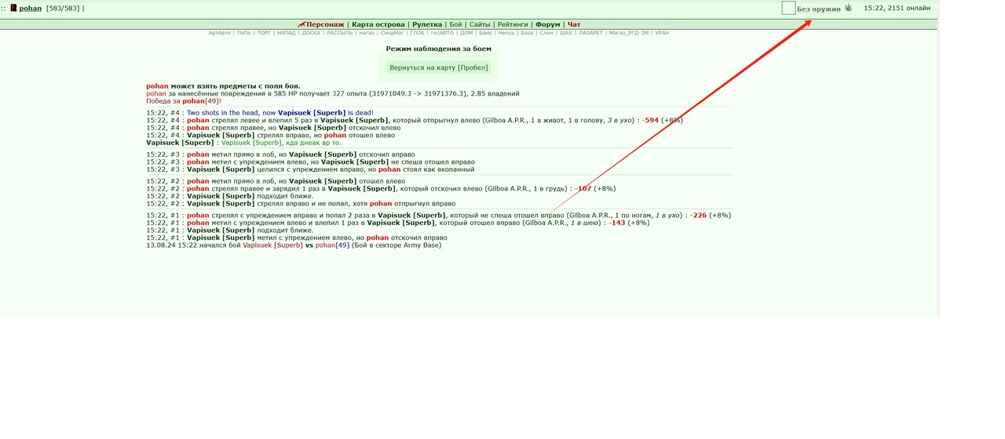
Task: Click pohan[49] in the Победа за line
Action: [x=200, y=101]
